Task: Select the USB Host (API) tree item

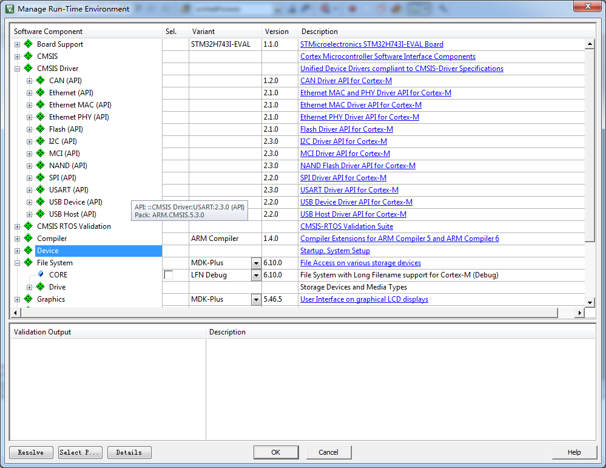Action: [x=73, y=214]
